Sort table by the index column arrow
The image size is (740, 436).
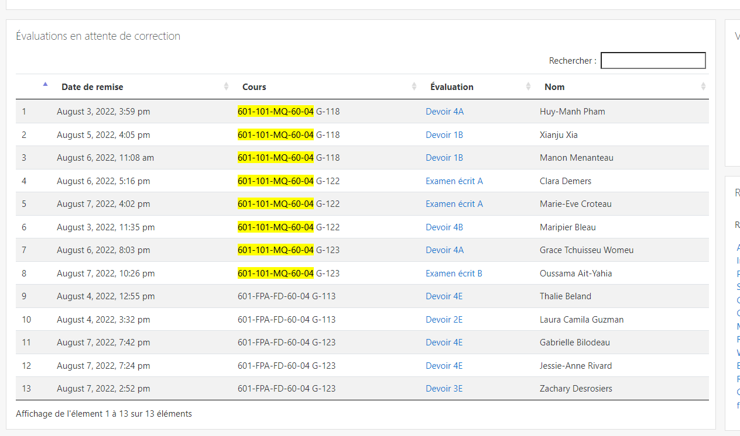(x=45, y=84)
